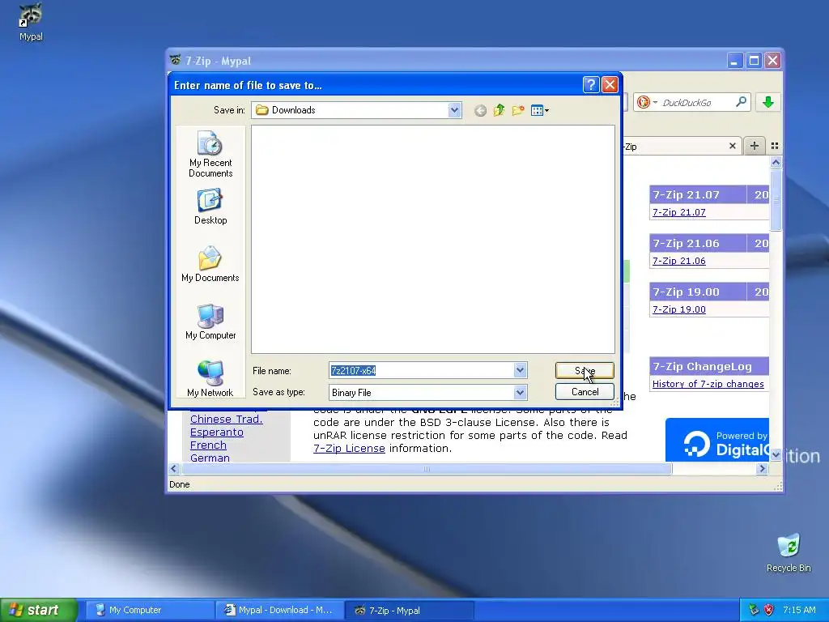829x622 pixels.
Task: Click the DigitalOcean advertisement banner
Action: tap(717, 440)
